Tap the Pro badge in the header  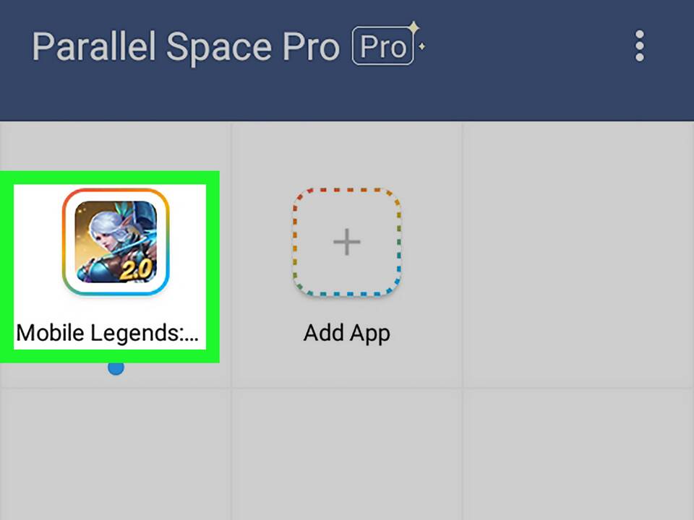tap(383, 46)
